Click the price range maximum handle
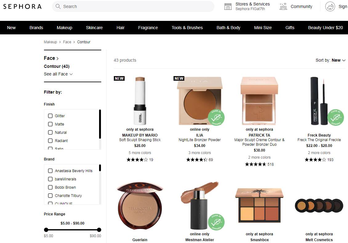 tap(99, 230)
